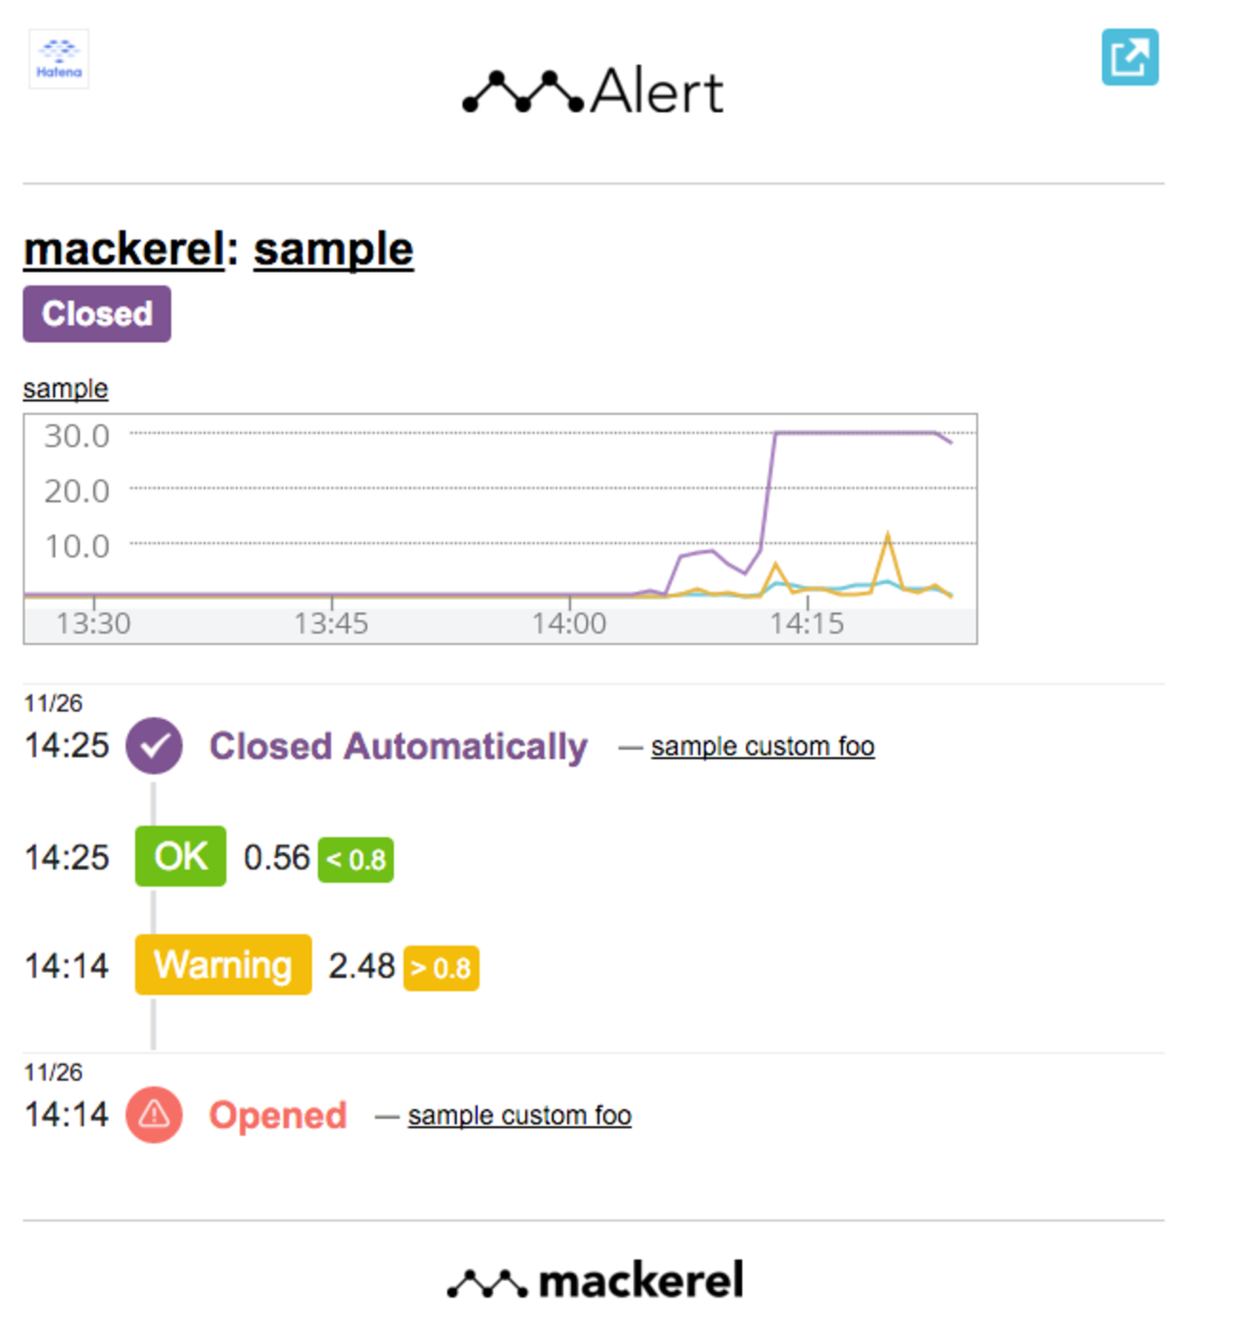The height and width of the screenshot is (1328, 1237).
Task: Open the mackerel organization link in title
Action: pyautogui.click(x=124, y=249)
